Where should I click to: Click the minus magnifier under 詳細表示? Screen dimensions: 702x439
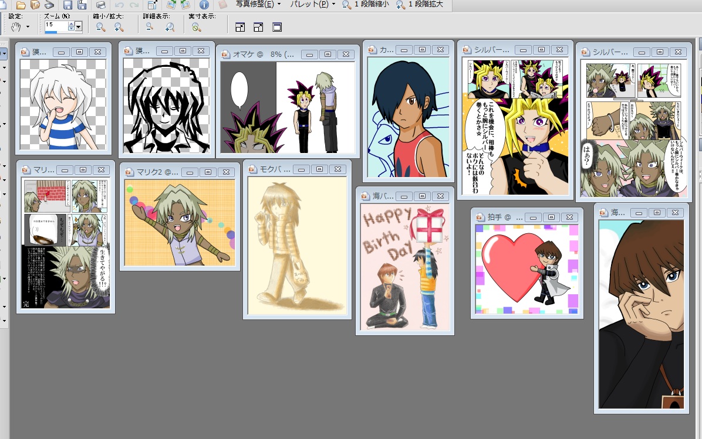pos(150,28)
